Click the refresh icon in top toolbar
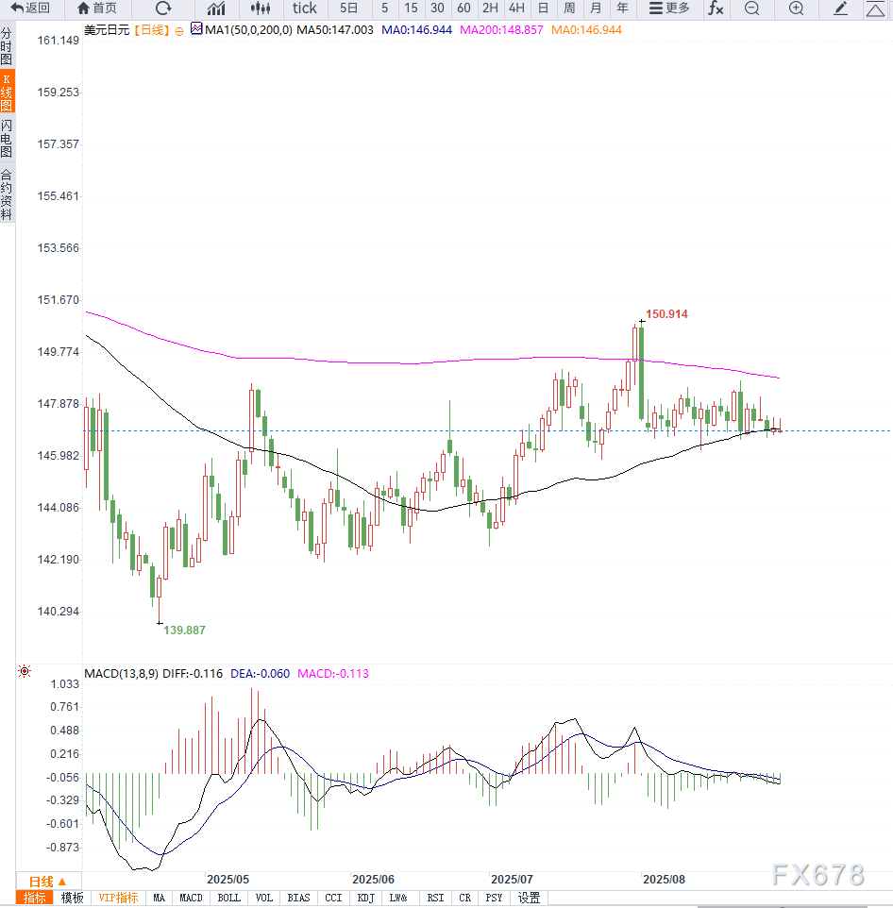This screenshot has width=893, height=908. pos(163,8)
